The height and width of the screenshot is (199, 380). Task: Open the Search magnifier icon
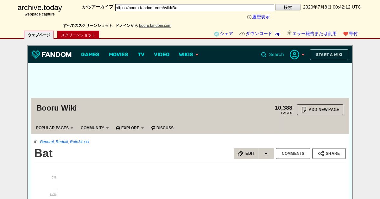coord(263,55)
